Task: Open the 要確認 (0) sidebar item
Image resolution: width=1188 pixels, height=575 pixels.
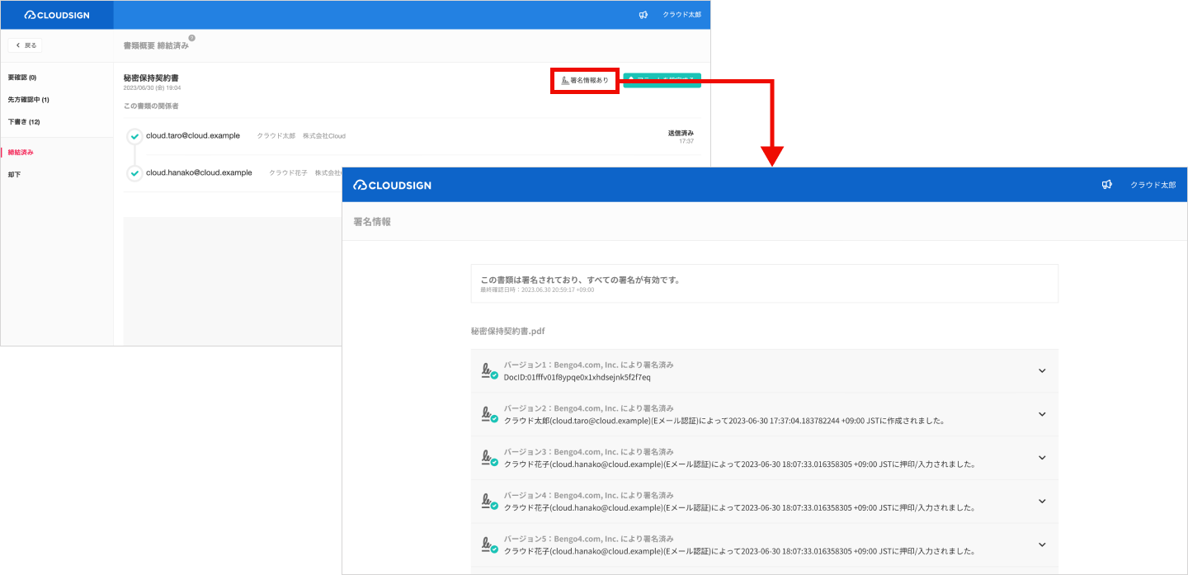Action: (22, 78)
